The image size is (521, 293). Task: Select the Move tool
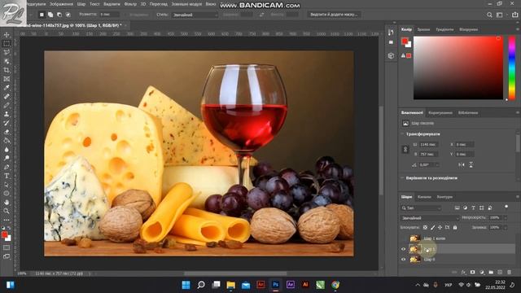[x=7, y=35]
